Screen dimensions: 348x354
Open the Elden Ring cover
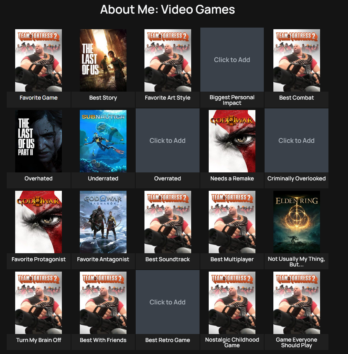click(x=297, y=222)
